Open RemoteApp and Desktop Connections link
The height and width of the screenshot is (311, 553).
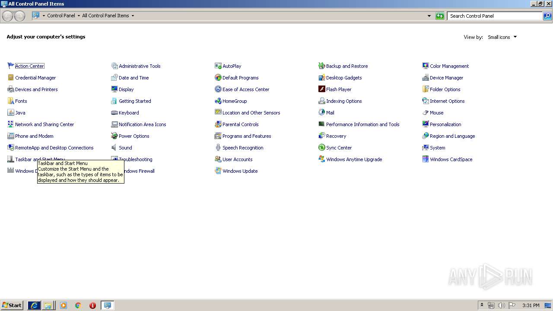click(x=54, y=148)
